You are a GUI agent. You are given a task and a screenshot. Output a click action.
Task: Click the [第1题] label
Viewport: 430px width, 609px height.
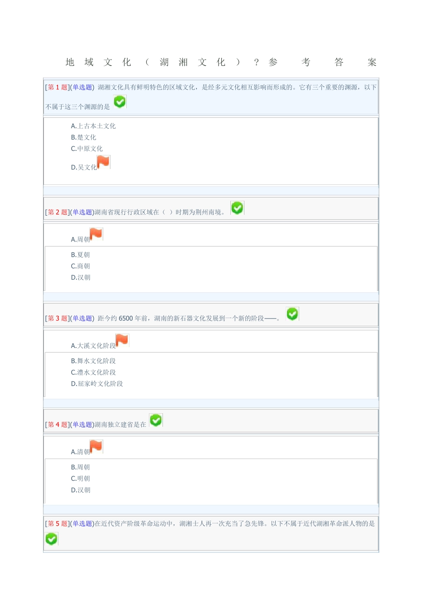pos(57,87)
